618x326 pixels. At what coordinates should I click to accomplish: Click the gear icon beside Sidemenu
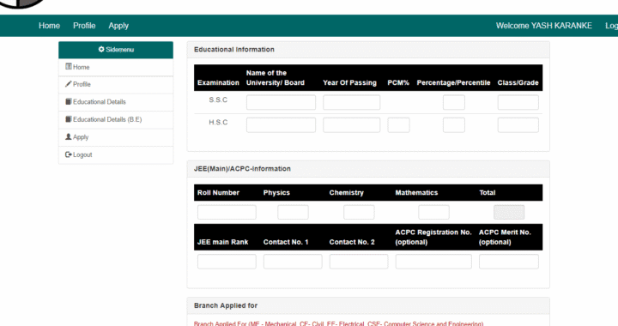coord(101,49)
